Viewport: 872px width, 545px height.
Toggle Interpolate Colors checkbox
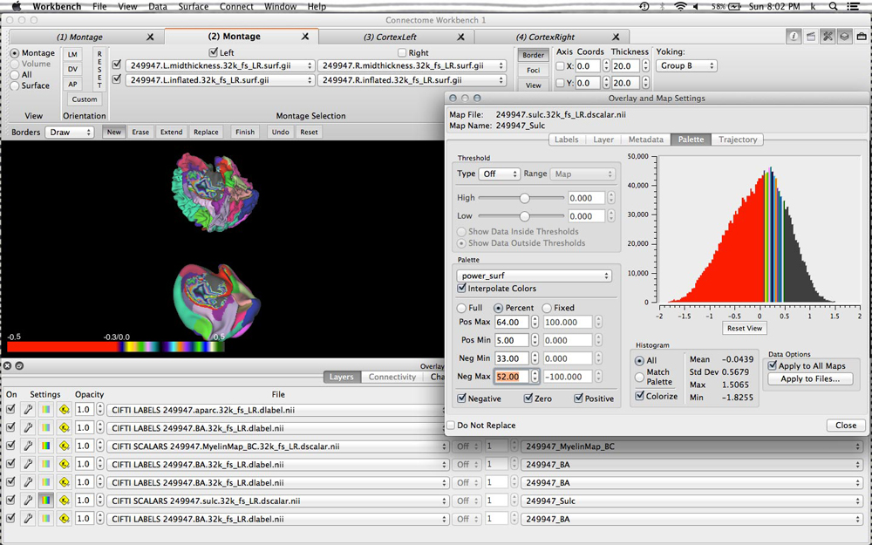(x=461, y=288)
